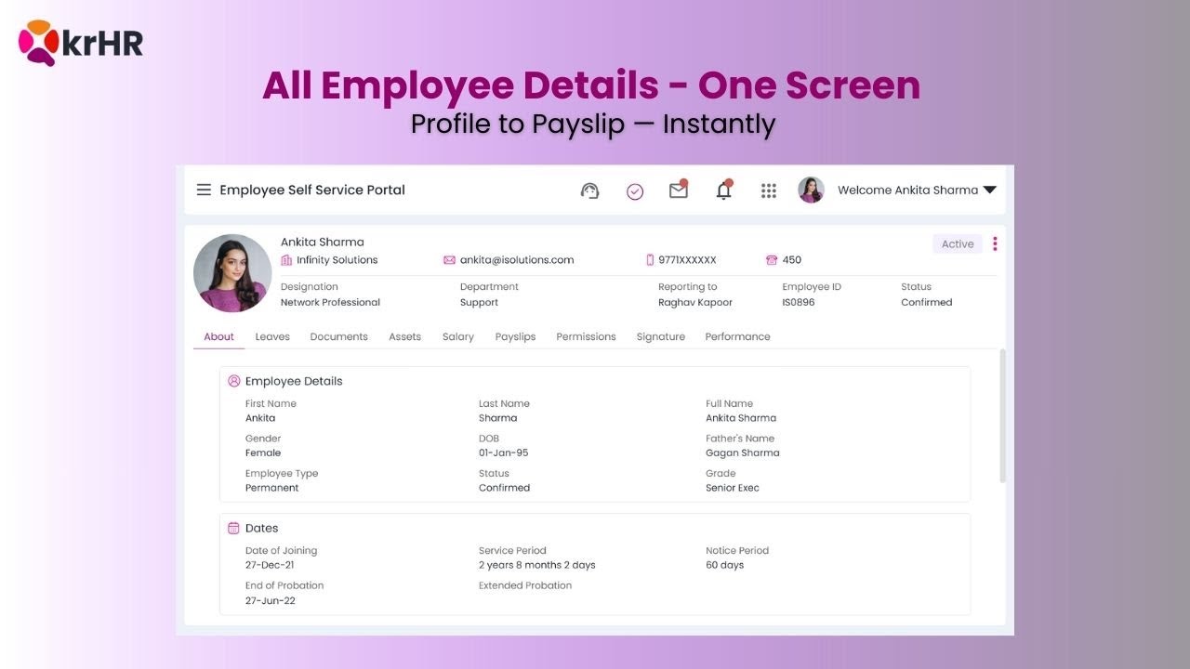The height and width of the screenshot is (669, 1190).
Task: Click the Employee Type value Permanent
Action: coord(272,488)
